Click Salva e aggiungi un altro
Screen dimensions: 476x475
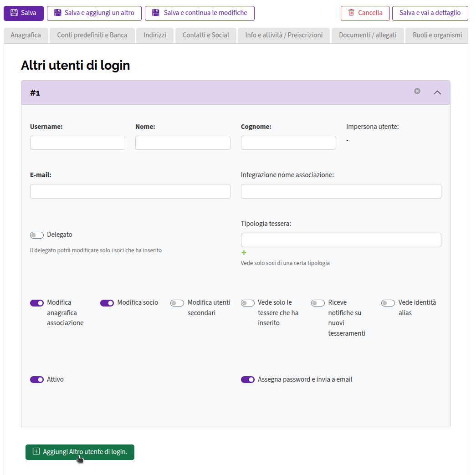point(94,13)
